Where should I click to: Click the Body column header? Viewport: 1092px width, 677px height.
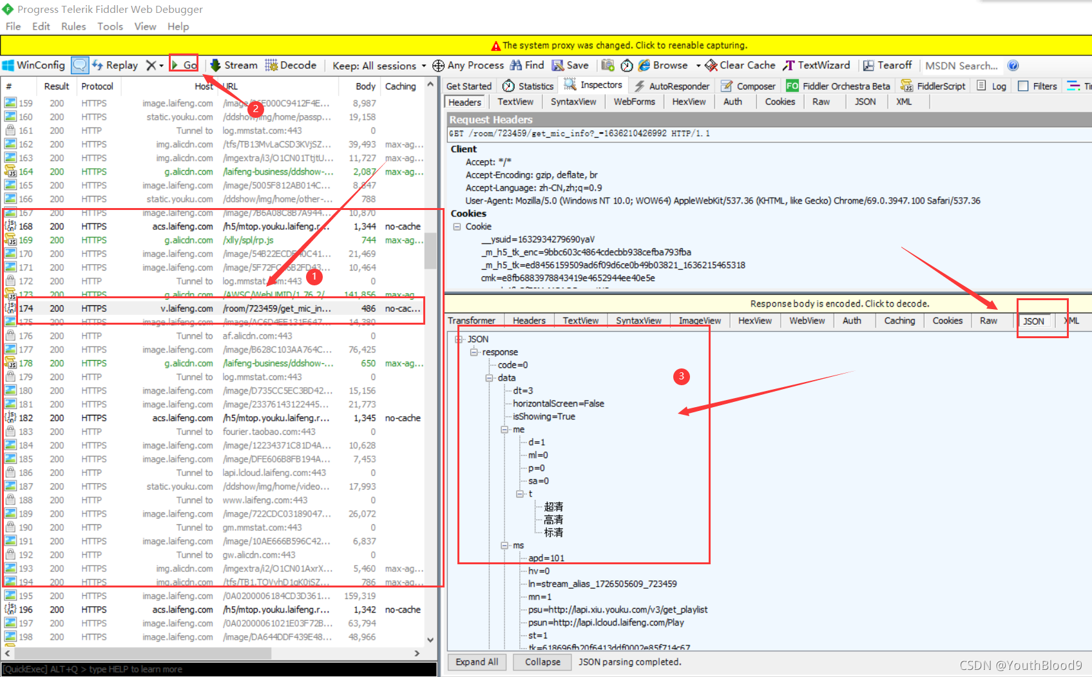(365, 86)
